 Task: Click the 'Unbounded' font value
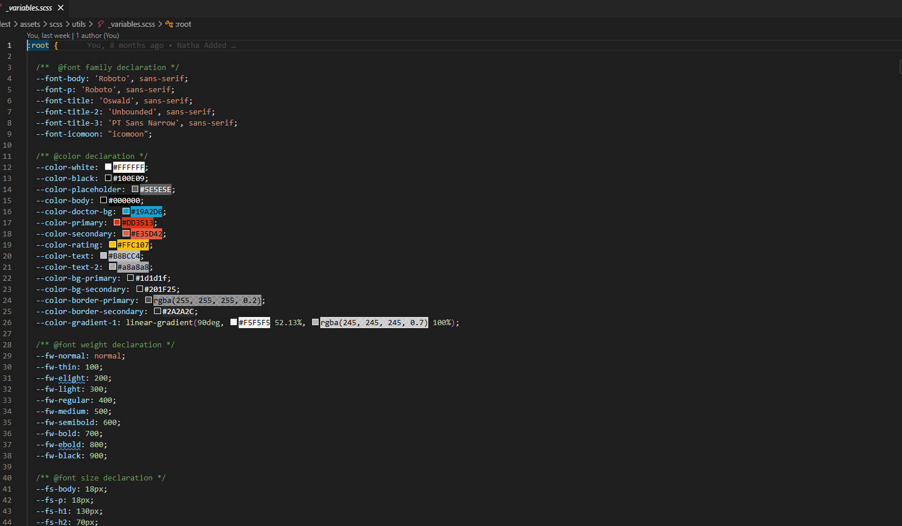coord(132,112)
